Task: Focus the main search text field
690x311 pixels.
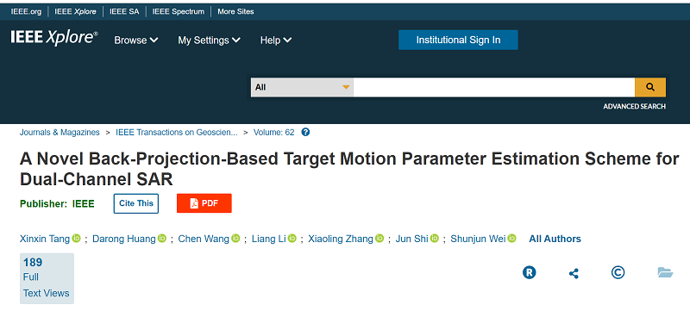Action: 494,87
